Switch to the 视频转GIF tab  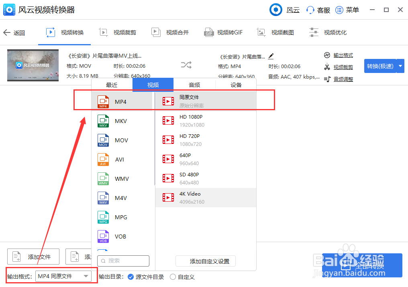coord(223,32)
